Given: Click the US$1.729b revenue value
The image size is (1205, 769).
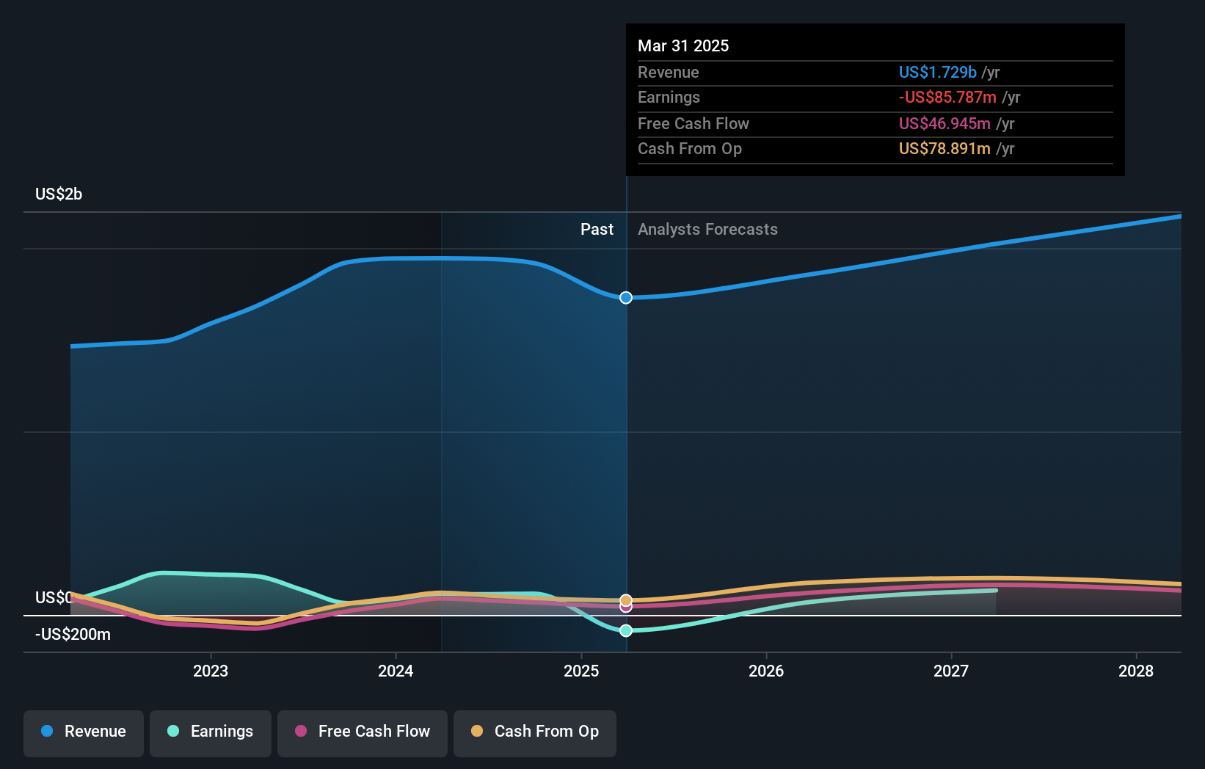Looking at the screenshot, I should (x=937, y=72).
